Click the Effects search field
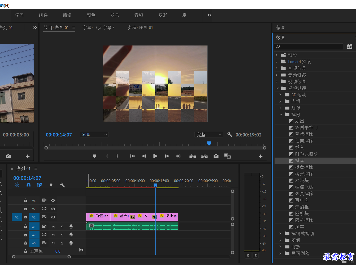 tap(309, 47)
